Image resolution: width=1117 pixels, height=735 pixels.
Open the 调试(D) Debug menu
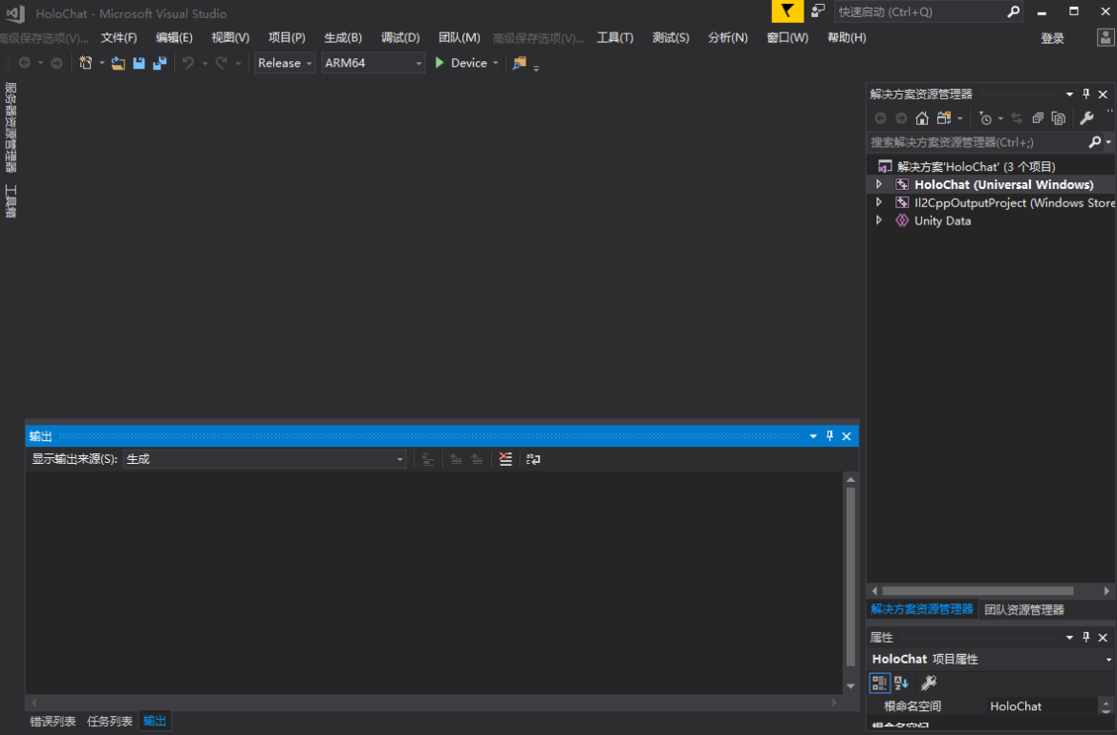click(x=400, y=37)
